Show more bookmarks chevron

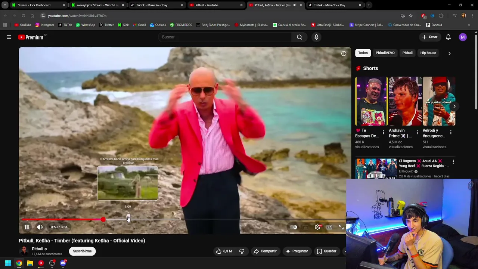469,25
